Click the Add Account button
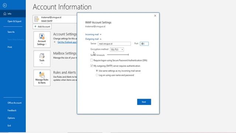 click(x=42, y=27)
